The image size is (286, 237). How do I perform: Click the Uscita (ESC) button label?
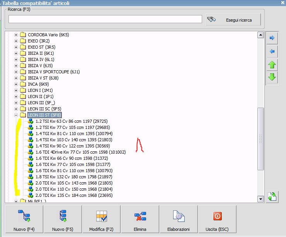click(217, 229)
